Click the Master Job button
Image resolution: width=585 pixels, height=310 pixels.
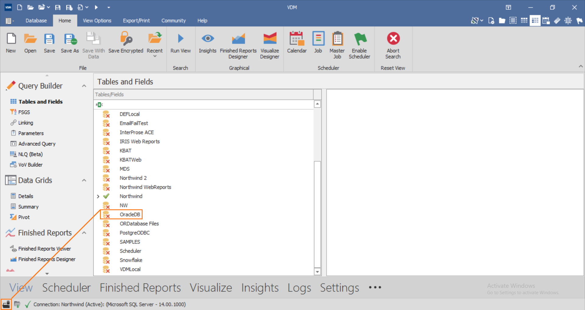(x=337, y=46)
